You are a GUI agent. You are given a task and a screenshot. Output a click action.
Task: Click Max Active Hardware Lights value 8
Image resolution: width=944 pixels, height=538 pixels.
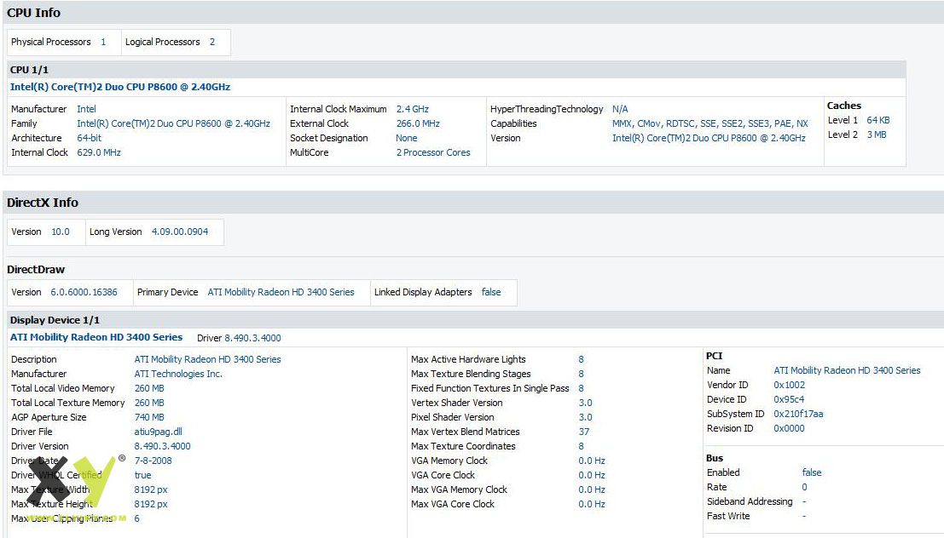pos(581,359)
